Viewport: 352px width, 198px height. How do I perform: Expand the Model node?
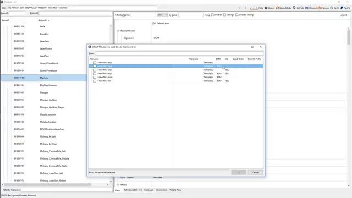coord(118,185)
